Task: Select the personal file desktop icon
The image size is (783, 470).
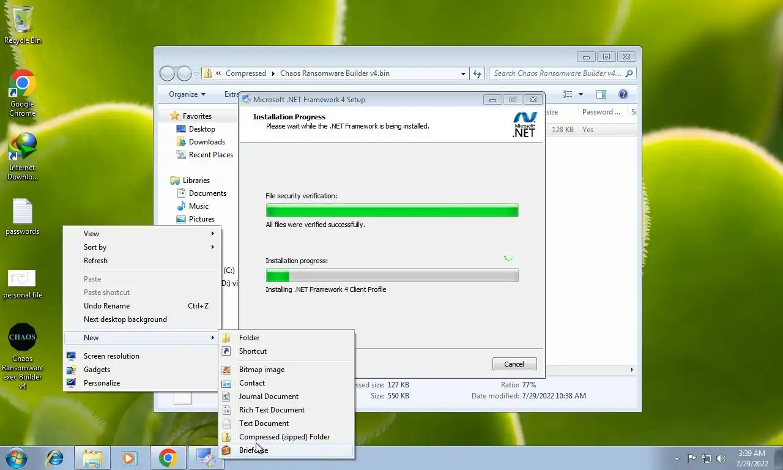Action: tap(23, 285)
